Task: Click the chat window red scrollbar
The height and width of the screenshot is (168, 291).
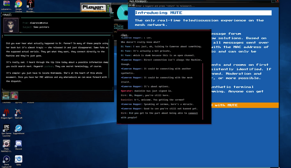Action: click(x=203, y=91)
